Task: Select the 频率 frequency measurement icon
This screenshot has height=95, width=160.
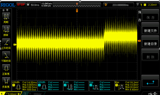Action: click(x=6, y=29)
